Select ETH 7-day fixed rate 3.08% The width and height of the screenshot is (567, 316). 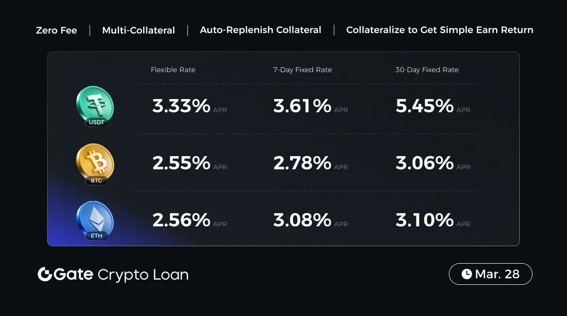[302, 220]
